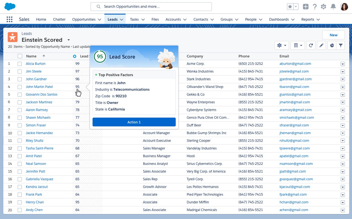Open the favorites list dropdown arrow
352x219 pixels.
[296, 7]
